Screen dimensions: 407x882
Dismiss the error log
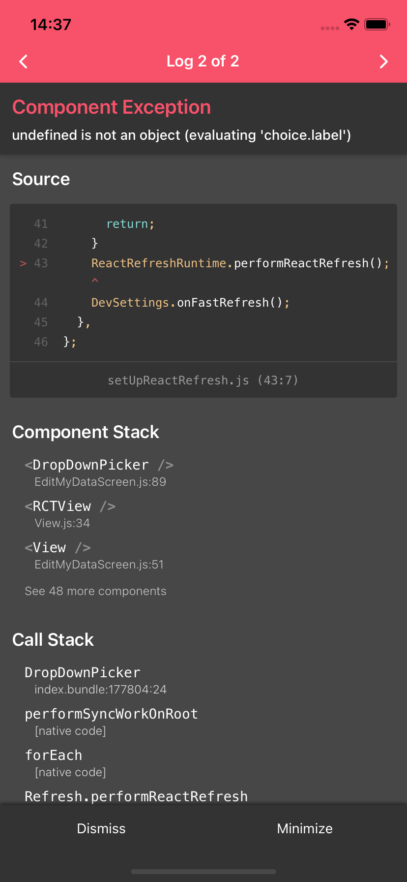(x=101, y=828)
